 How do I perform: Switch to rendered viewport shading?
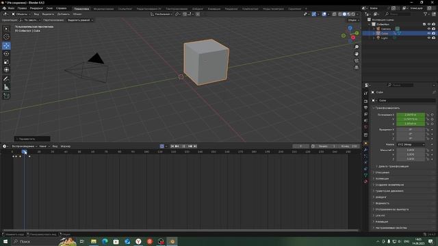pos(353,14)
